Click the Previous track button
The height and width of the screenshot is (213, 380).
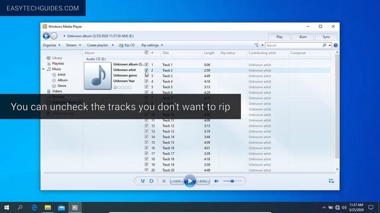pos(177,181)
